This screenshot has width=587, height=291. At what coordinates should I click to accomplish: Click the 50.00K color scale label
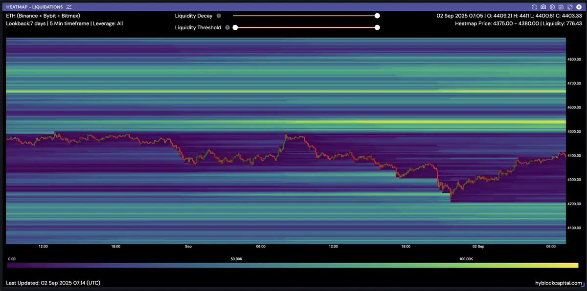pos(236,259)
